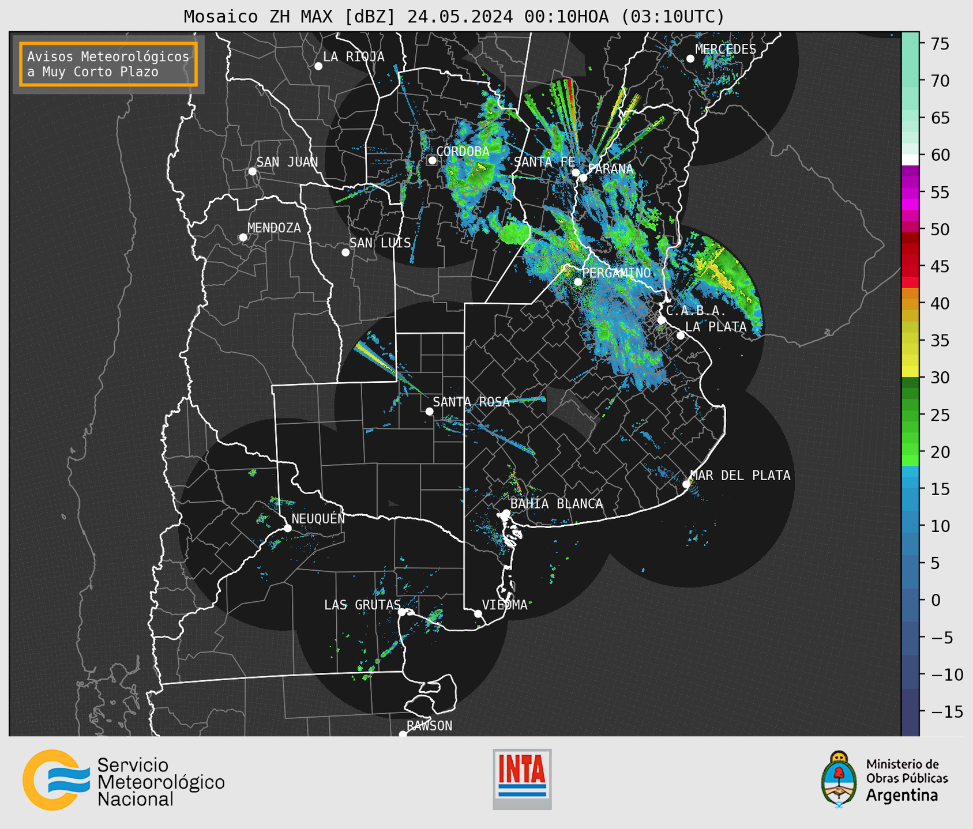Click the PARANÁ city marker dot

point(583,178)
